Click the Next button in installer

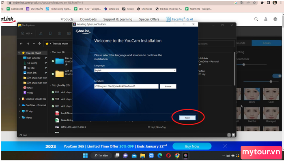[187, 118]
